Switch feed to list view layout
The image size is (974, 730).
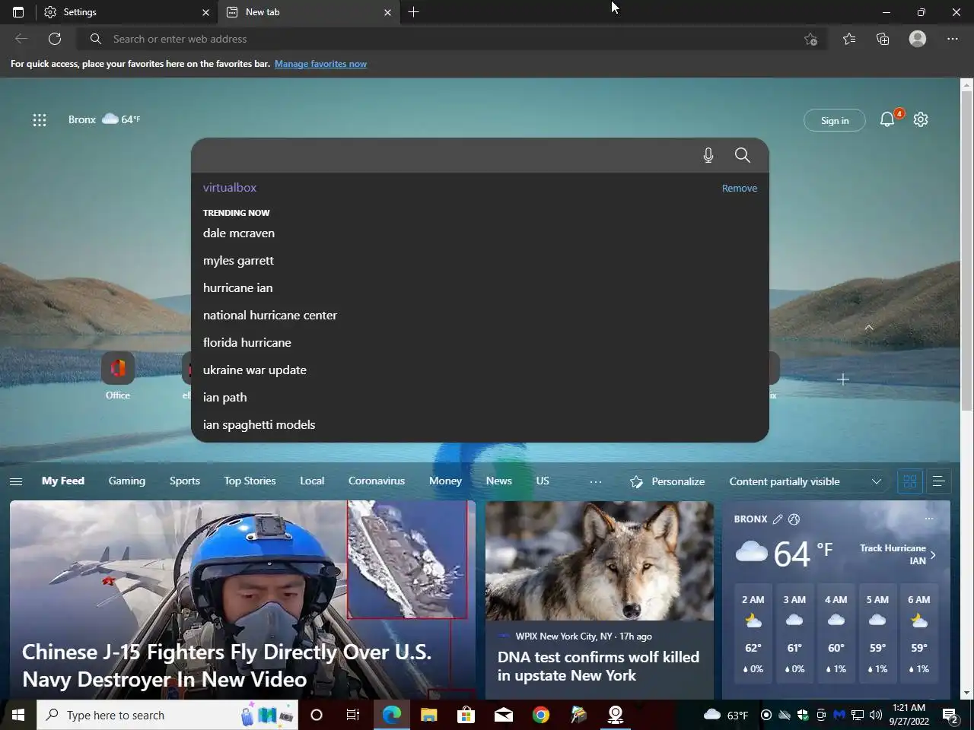[939, 481]
